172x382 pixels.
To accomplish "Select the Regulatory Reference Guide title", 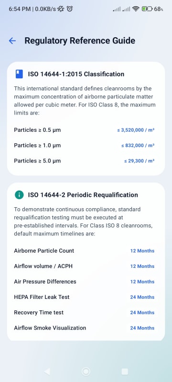I will [x=80, y=41].
